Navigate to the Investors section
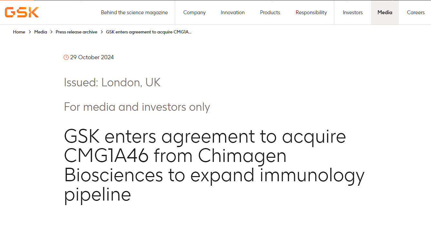 point(353,13)
